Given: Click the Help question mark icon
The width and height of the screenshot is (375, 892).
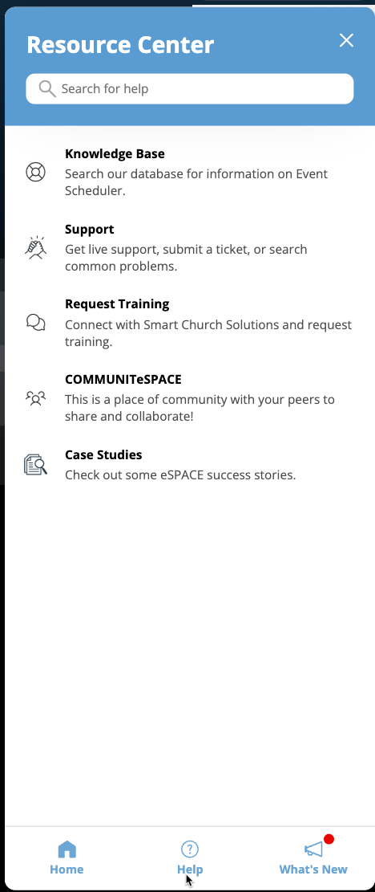Looking at the screenshot, I should (x=189, y=849).
